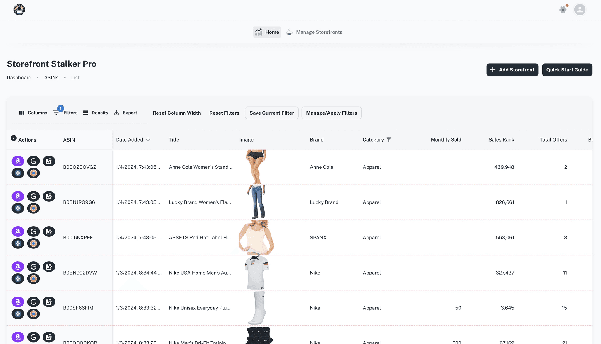The image size is (601, 344).
Task: Switch to Manage Storefronts tab
Action: click(x=314, y=32)
